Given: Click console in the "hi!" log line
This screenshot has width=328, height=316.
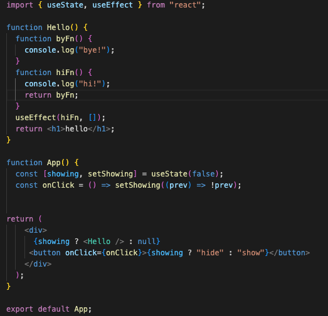Looking at the screenshot, I should click(40, 84).
